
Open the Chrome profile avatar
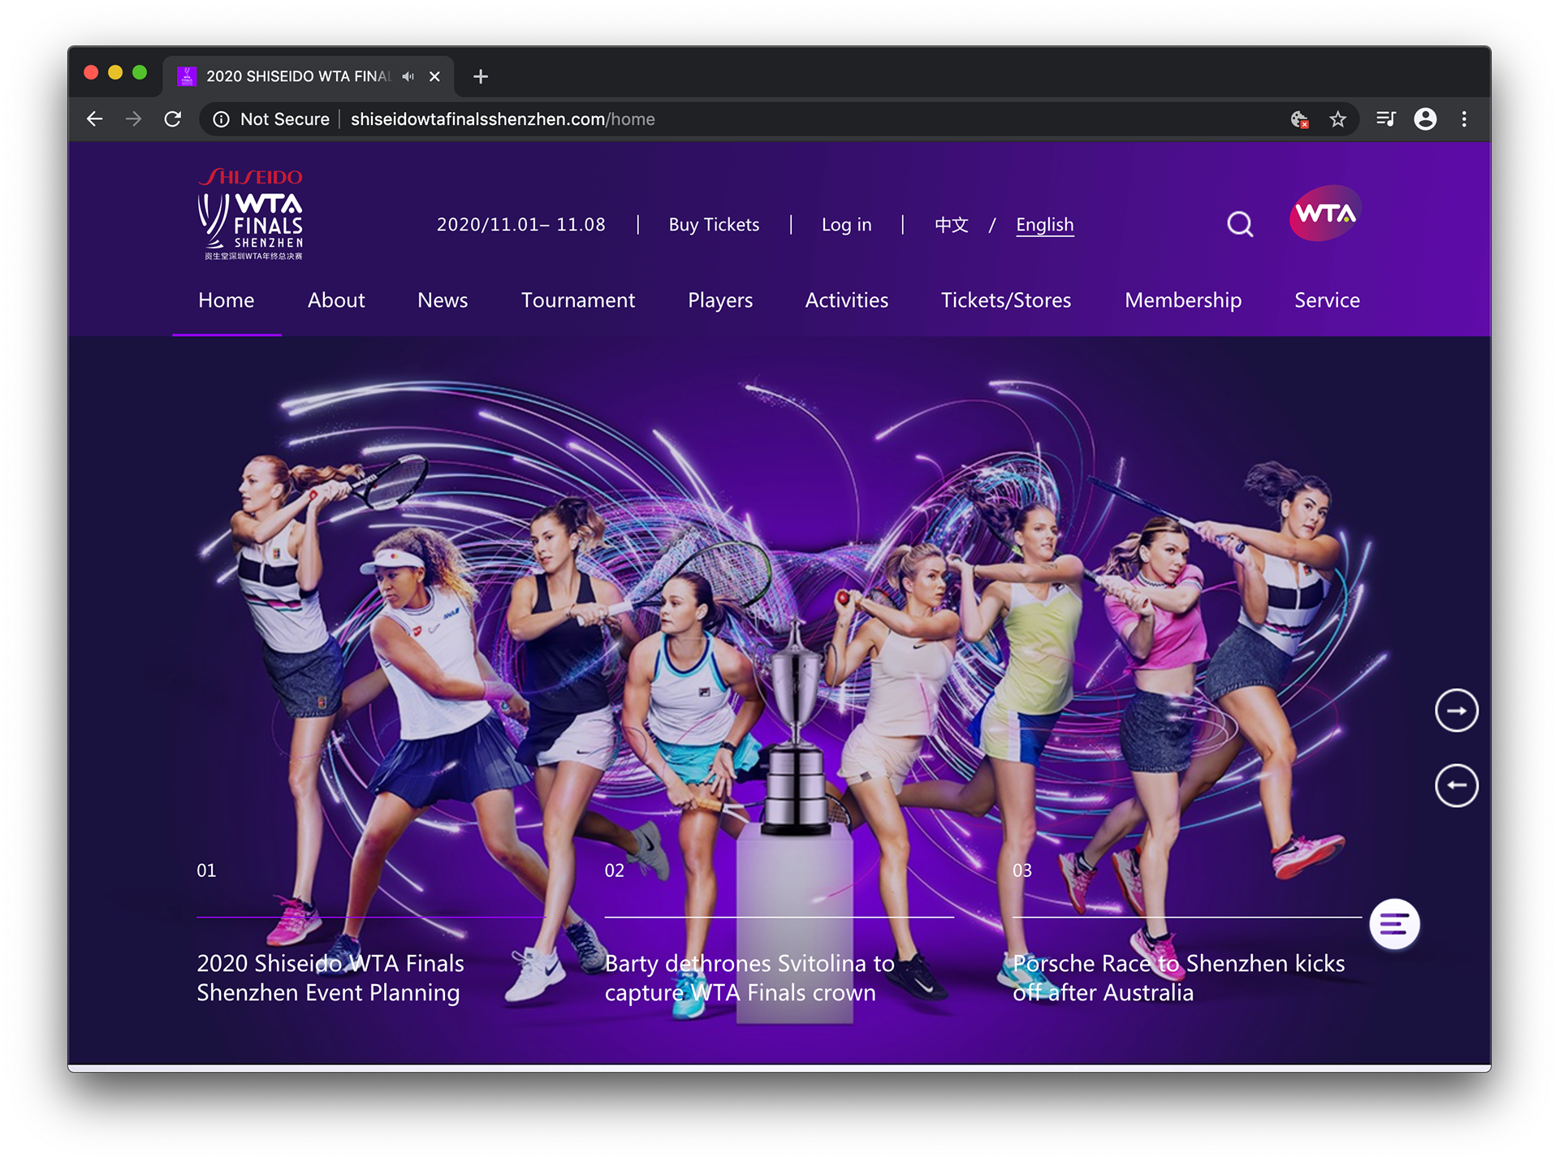click(1425, 119)
